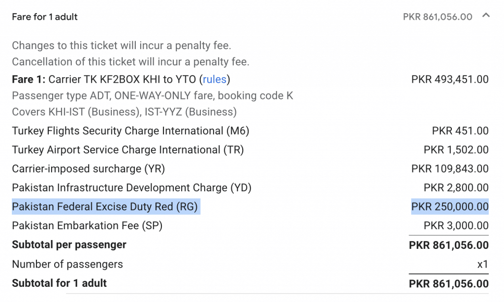Select the Carrier-imposed surcharge (YR) label

coord(88,169)
